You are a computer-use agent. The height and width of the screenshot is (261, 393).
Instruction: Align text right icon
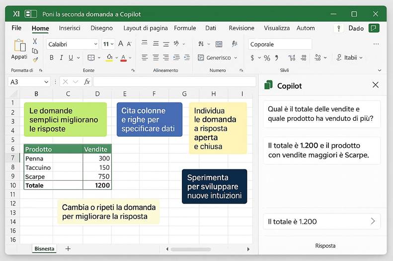pyautogui.click(x=166, y=57)
